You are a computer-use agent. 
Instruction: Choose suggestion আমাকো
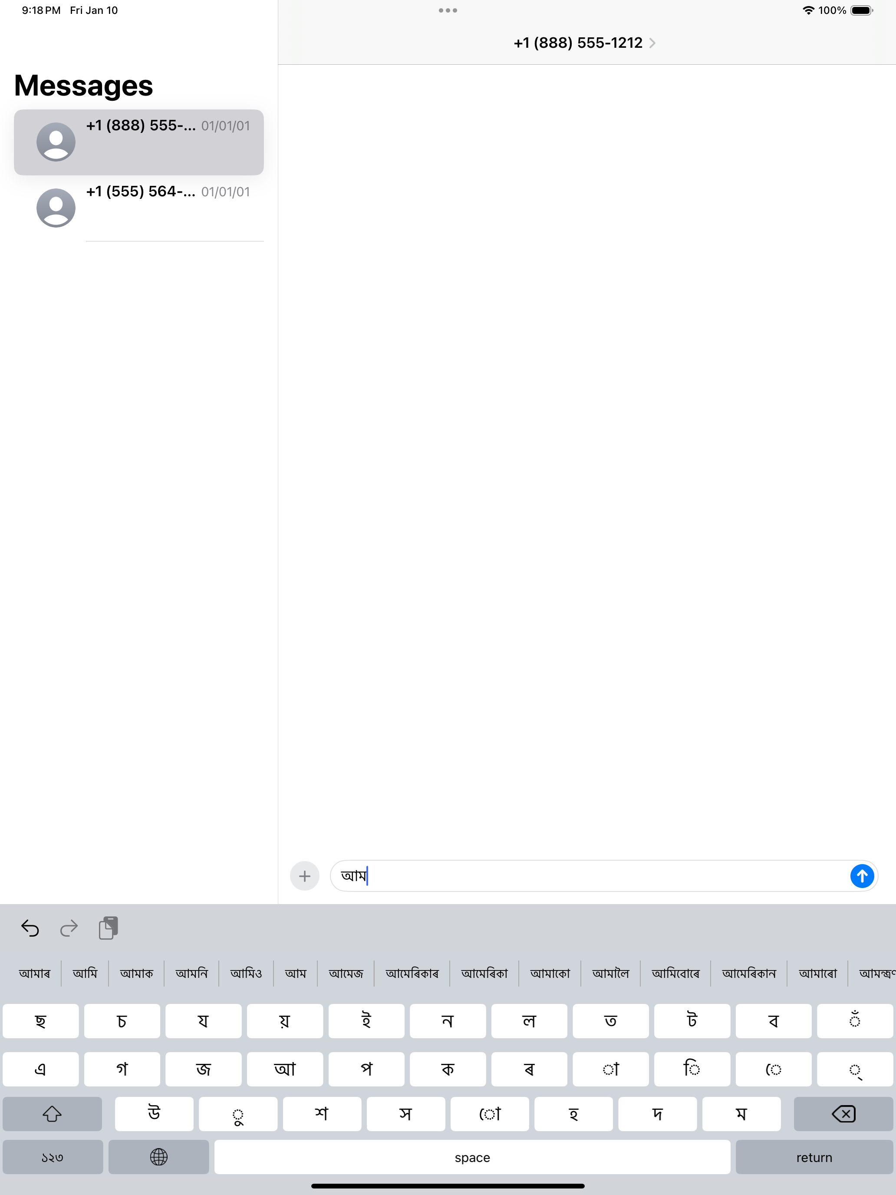pos(550,973)
